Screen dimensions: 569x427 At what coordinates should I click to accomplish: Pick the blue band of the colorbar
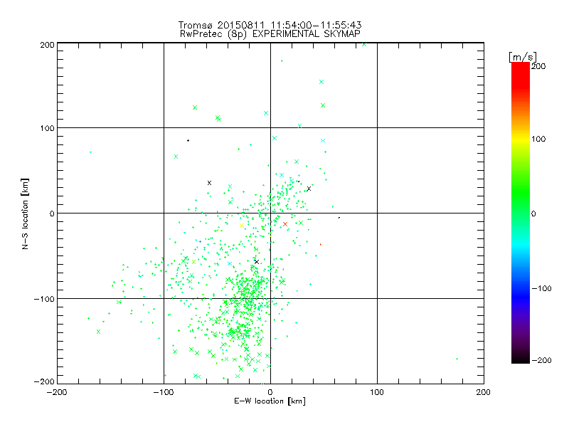click(521, 296)
